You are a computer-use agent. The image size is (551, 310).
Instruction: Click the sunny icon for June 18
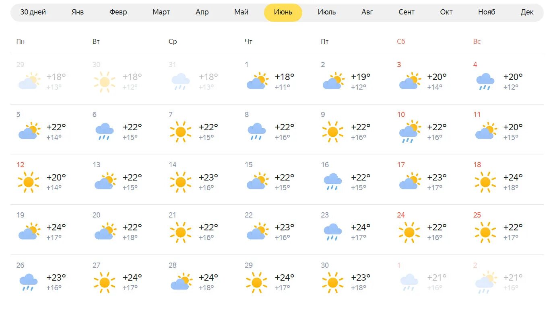[485, 182]
